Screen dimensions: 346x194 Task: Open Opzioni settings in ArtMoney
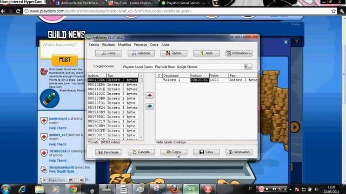point(174,53)
